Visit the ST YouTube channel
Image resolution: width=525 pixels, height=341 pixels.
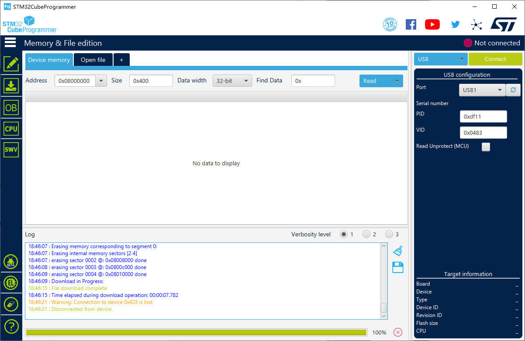coord(432,24)
